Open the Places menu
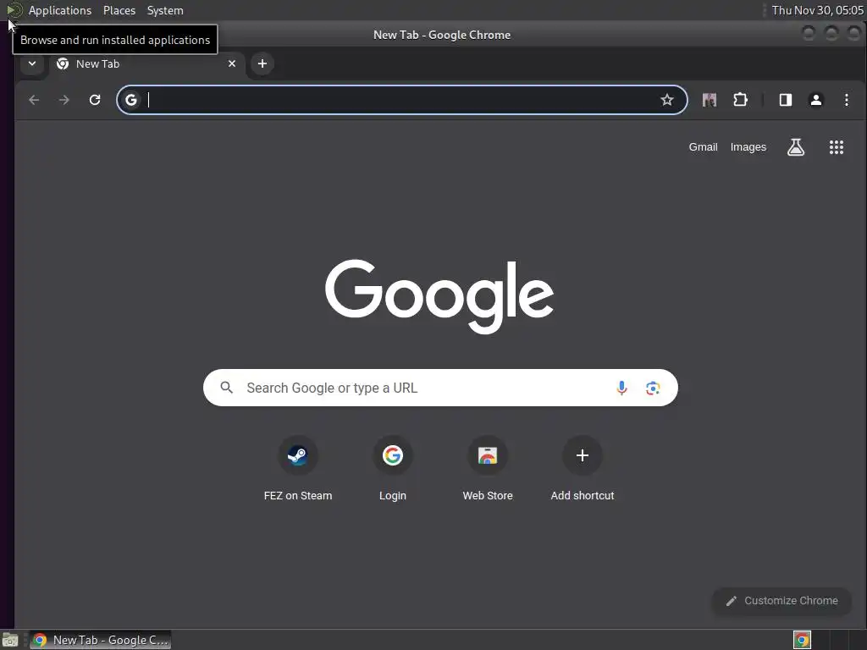This screenshot has width=867, height=650. click(x=119, y=10)
